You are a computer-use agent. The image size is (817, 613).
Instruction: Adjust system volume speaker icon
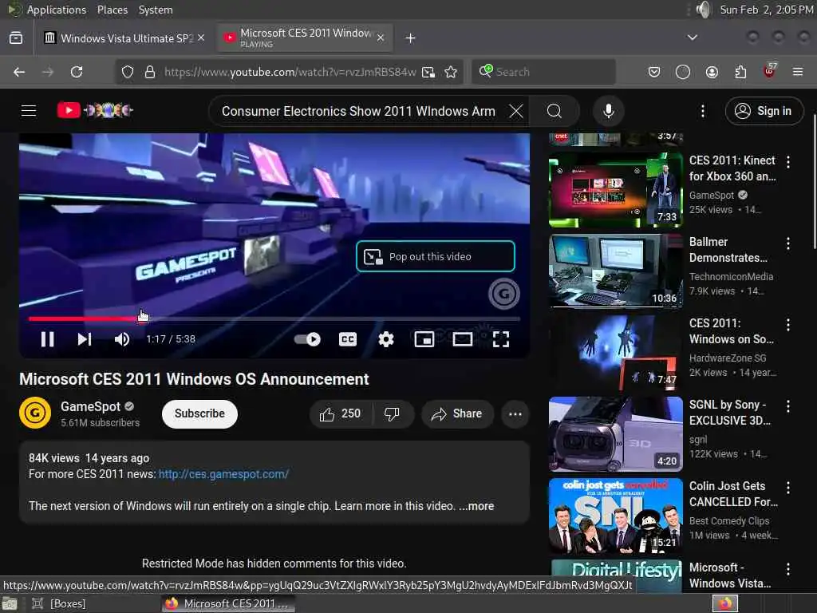(704, 10)
